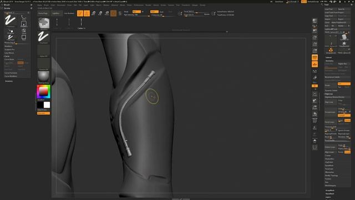Screen dimensions: 355x200
Task: Click the Rotate view icon on right shelf
Action: (315, 114)
